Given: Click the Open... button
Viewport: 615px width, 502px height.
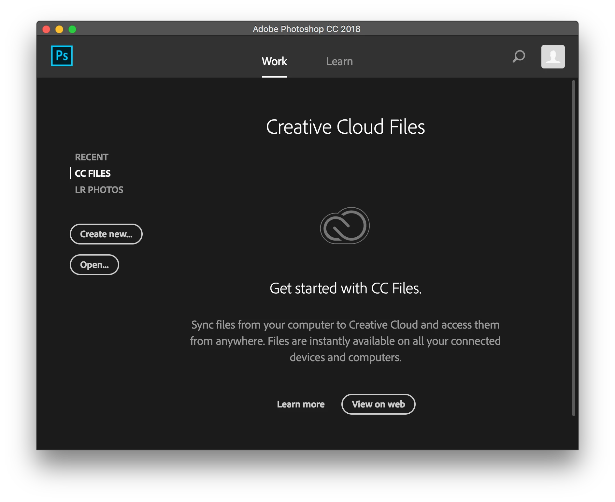Looking at the screenshot, I should [x=94, y=265].
